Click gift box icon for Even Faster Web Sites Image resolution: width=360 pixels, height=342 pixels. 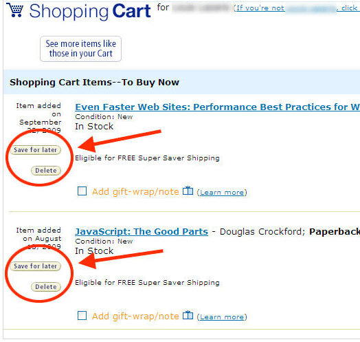(x=188, y=191)
